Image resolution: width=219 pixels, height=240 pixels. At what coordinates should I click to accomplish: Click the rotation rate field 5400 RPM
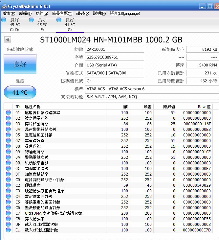pos(203,65)
